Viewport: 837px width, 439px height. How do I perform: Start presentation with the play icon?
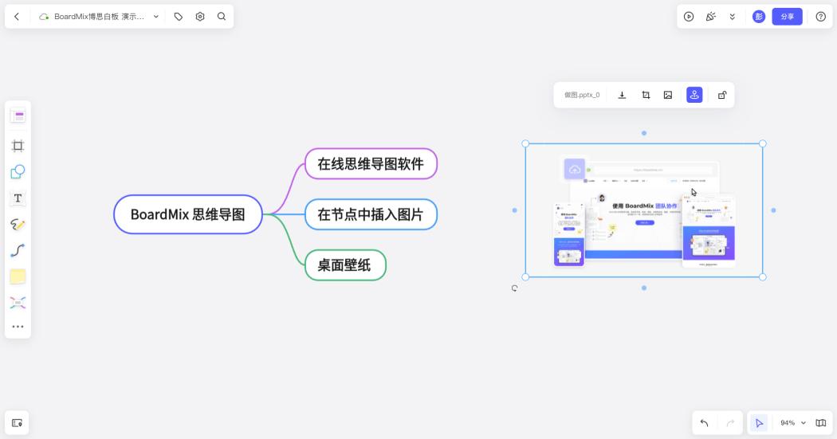[x=689, y=17]
